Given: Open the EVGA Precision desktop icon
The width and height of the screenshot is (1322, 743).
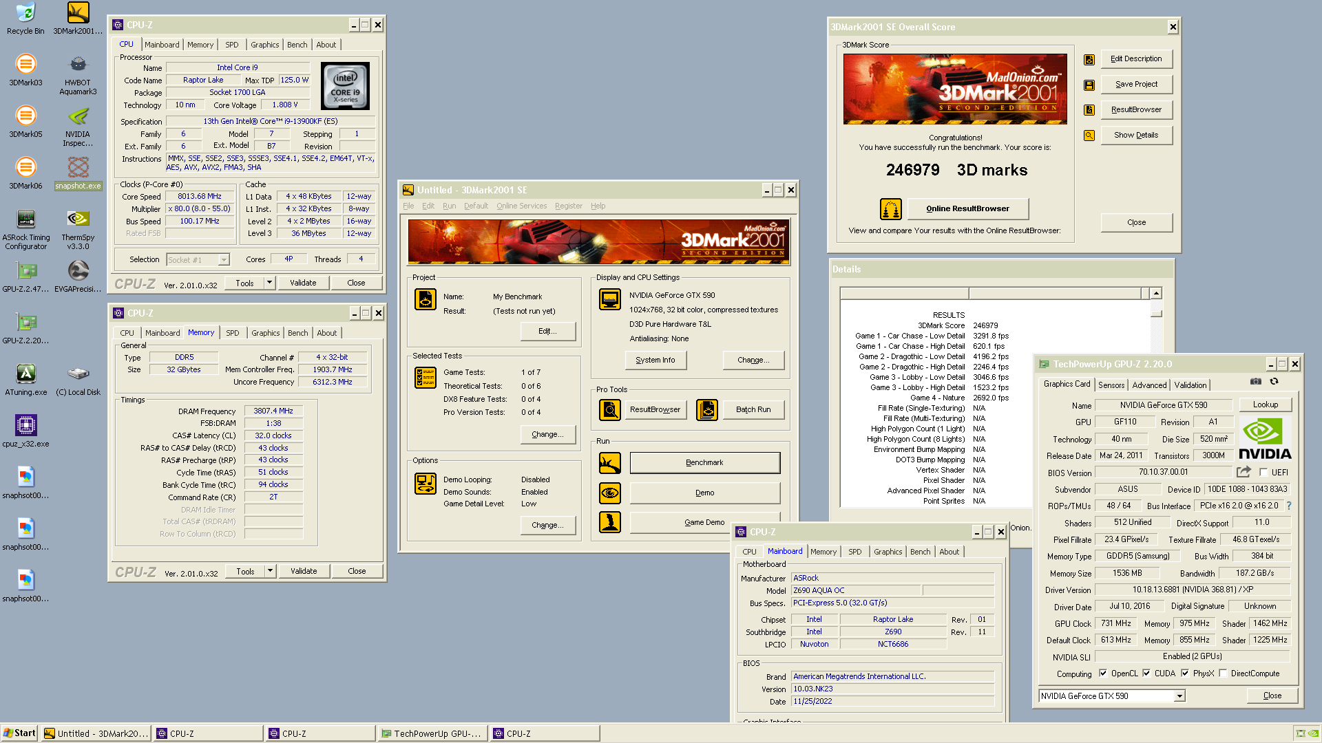Looking at the screenshot, I should (x=78, y=277).
